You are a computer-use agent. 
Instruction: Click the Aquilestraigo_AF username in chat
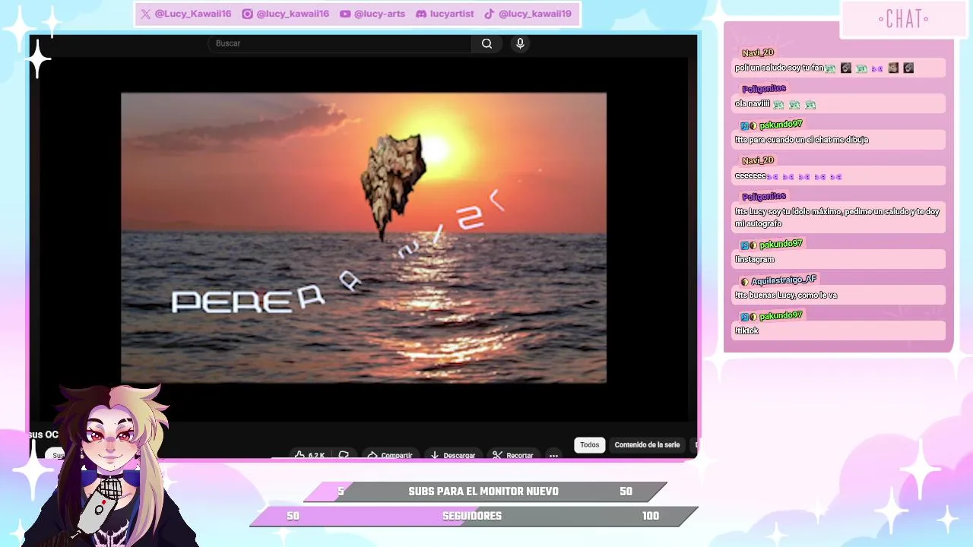pyautogui.click(x=784, y=280)
